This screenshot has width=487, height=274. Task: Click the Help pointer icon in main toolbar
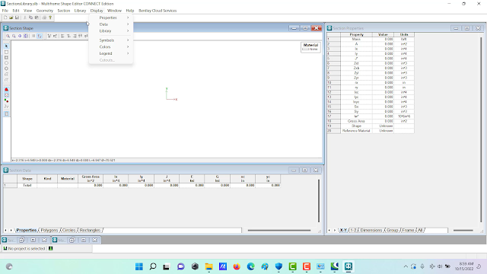pos(50,18)
